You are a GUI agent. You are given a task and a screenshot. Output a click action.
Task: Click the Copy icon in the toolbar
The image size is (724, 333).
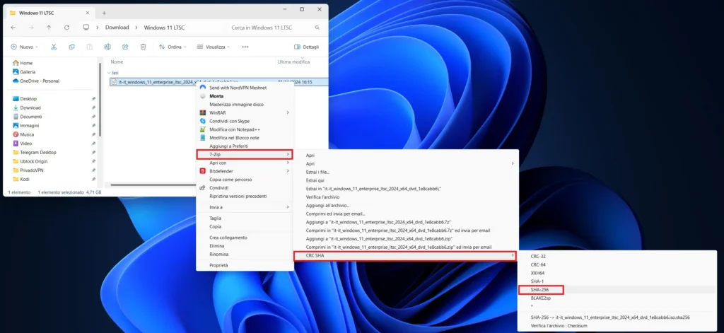(71, 47)
